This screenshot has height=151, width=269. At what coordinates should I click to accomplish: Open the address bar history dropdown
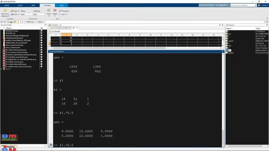coord(264,22)
